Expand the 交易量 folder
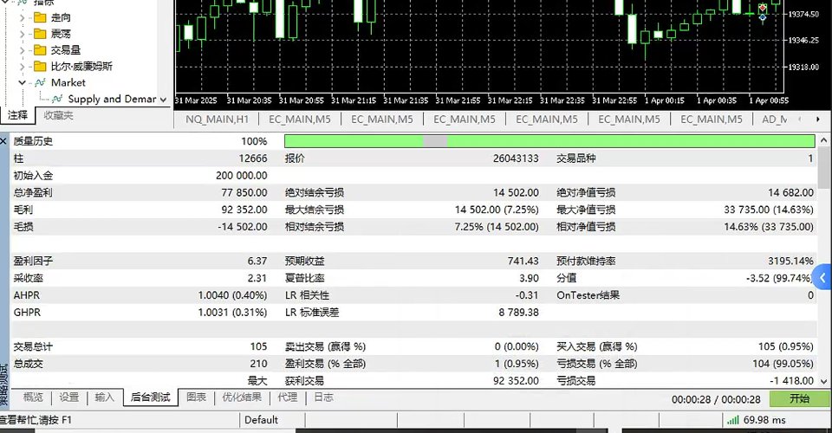Image resolution: width=832 pixels, height=433 pixels. 22,50
